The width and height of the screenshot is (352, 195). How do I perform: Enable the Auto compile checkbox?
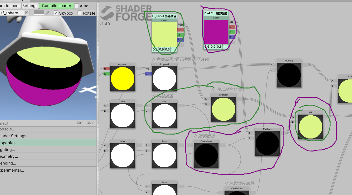(x=77, y=6)
